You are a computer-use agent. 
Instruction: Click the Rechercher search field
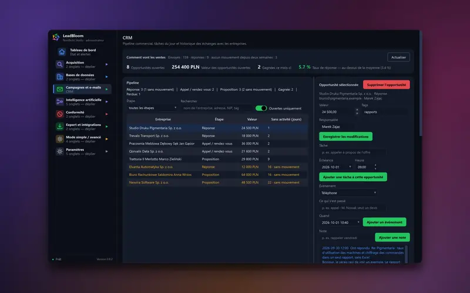point(217,108)
